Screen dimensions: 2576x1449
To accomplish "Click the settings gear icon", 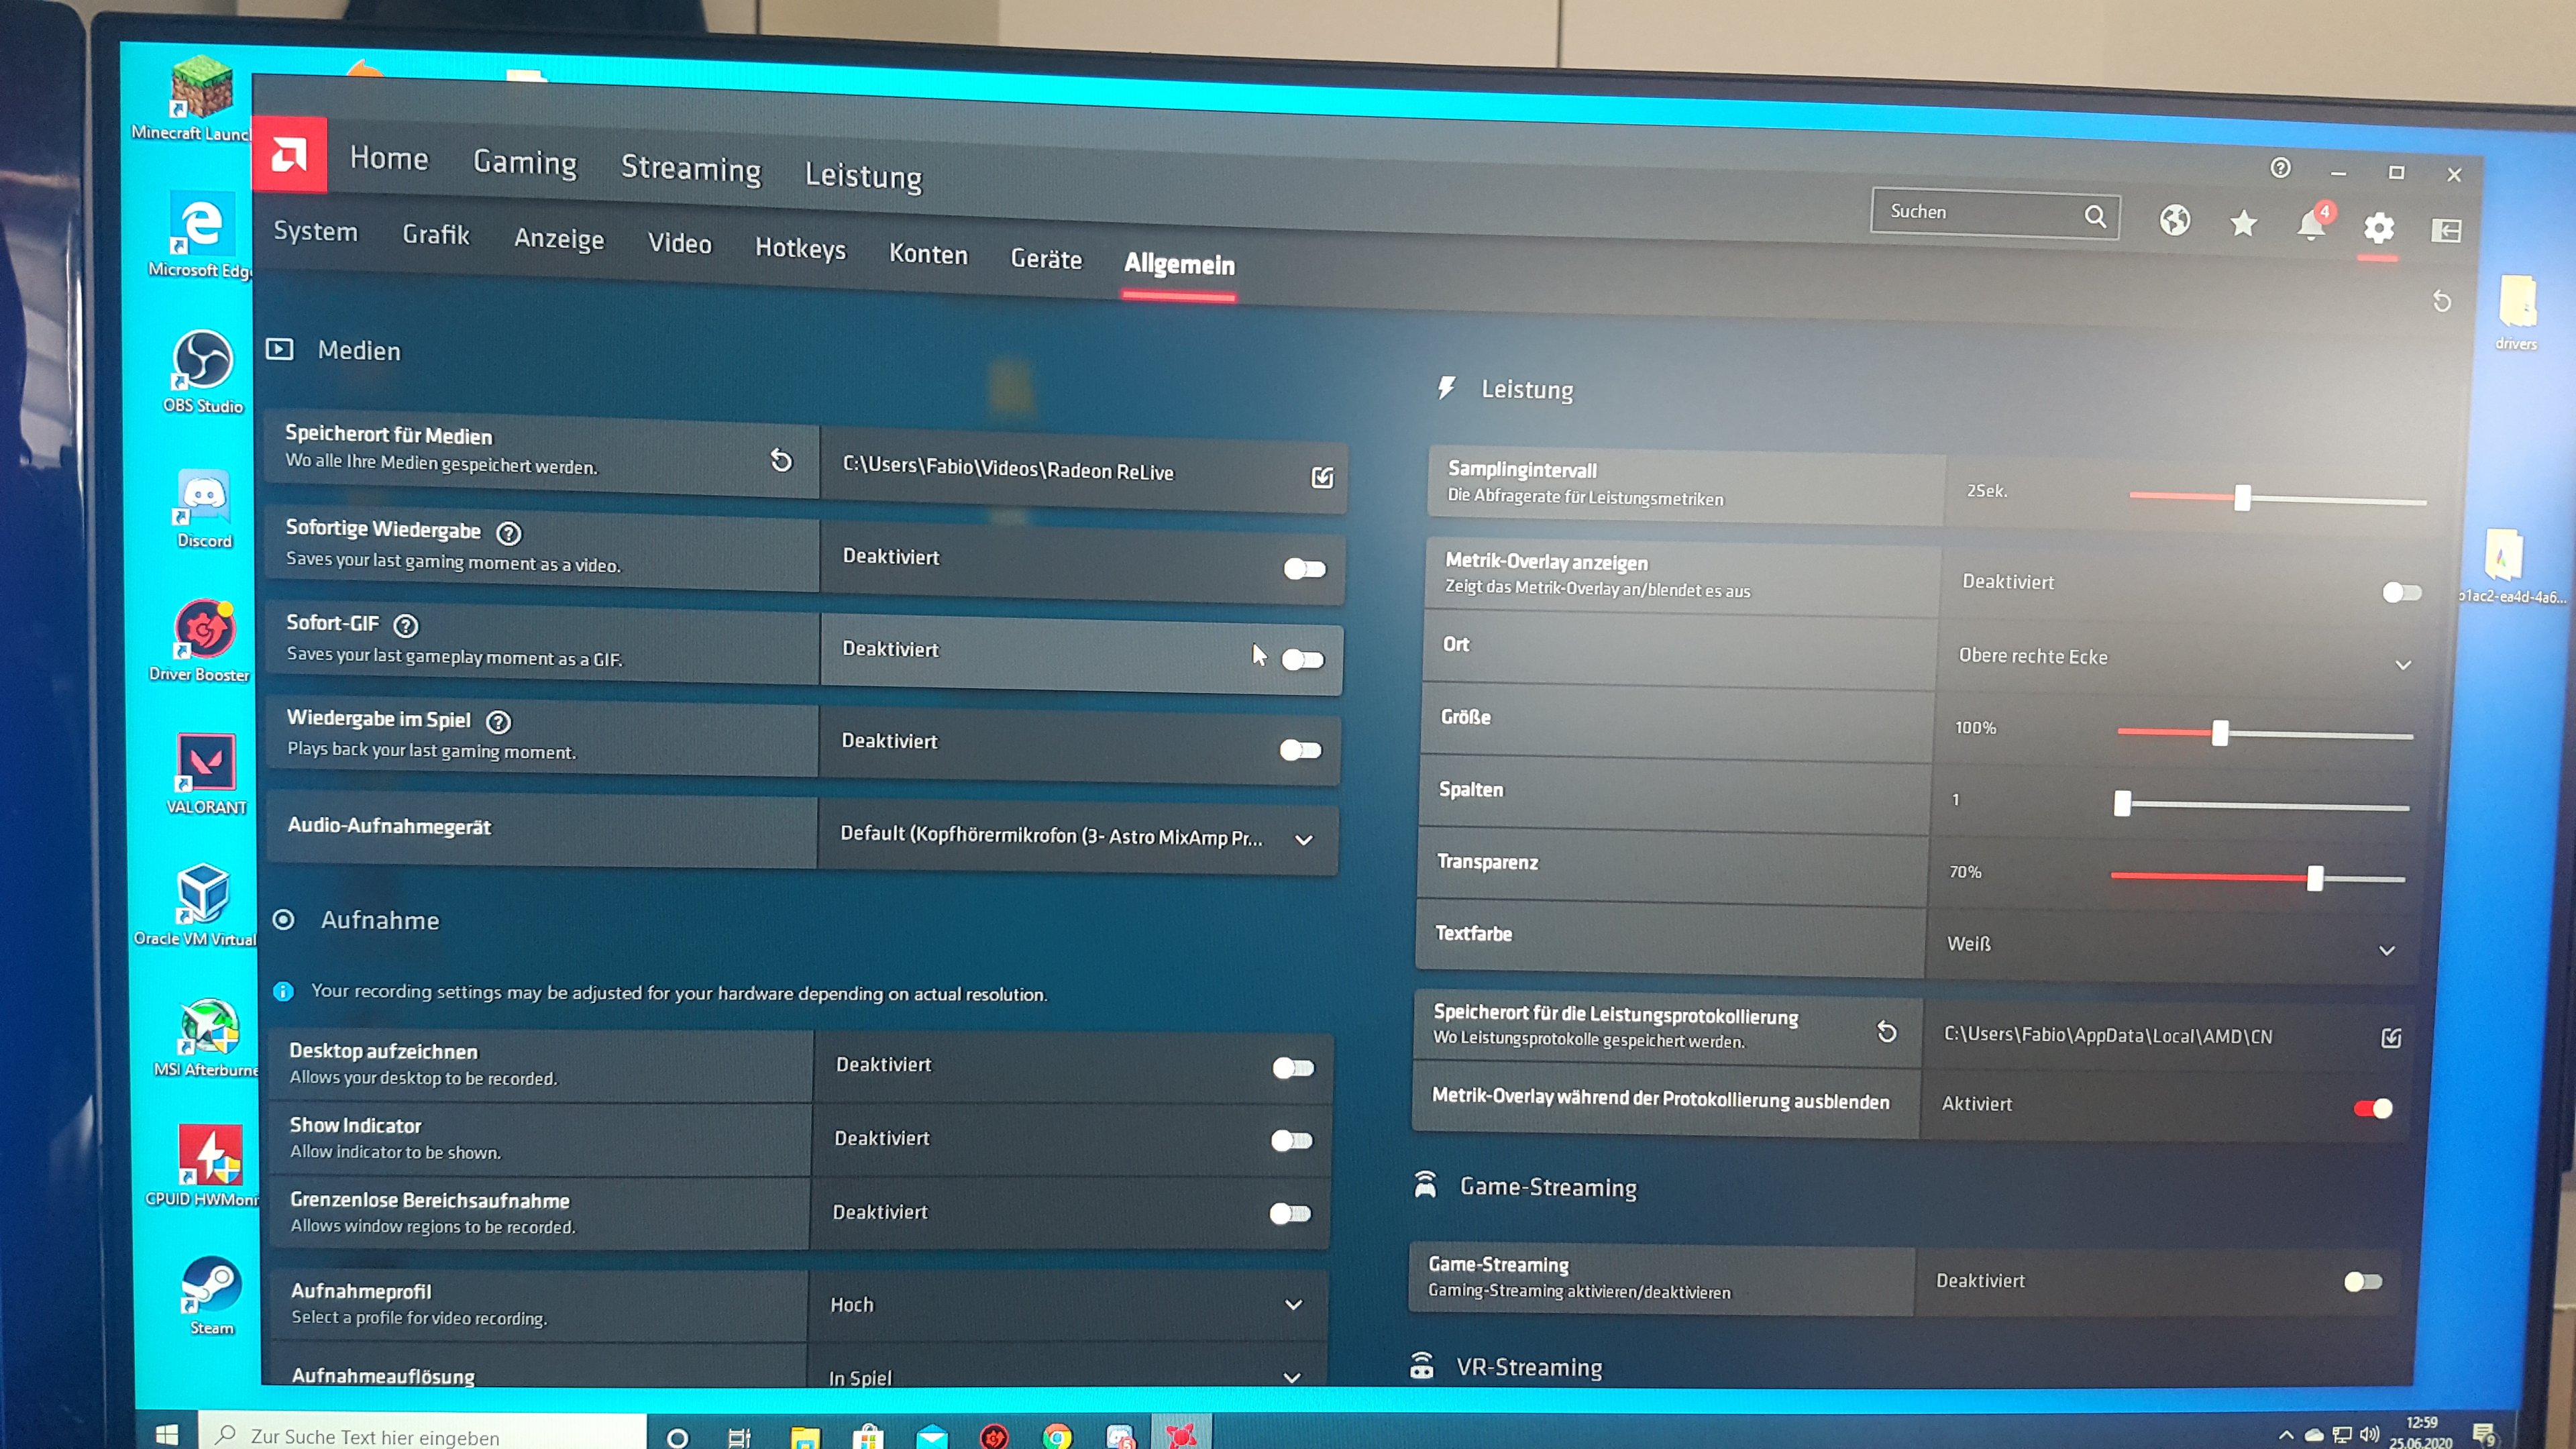I will (x=2379, y=229).
